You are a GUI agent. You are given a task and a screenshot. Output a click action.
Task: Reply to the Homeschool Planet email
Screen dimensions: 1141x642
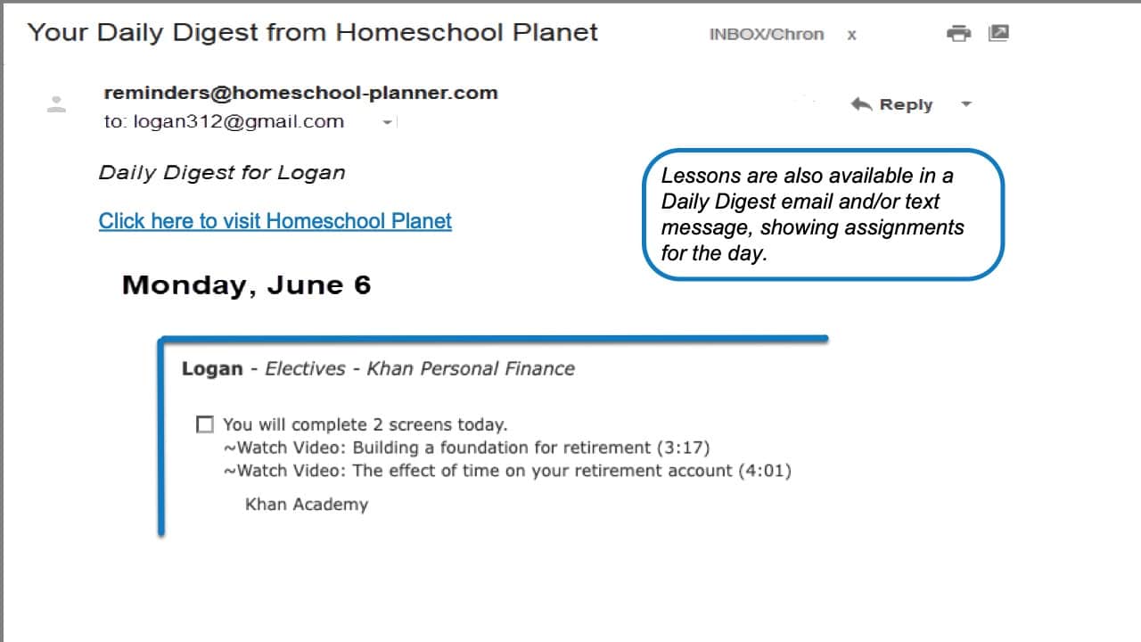[x=891, y=104]
